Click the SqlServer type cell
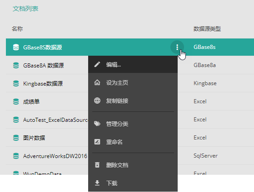 [x=205, y=156]
